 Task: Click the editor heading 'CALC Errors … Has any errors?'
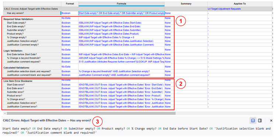pos(47,120)
